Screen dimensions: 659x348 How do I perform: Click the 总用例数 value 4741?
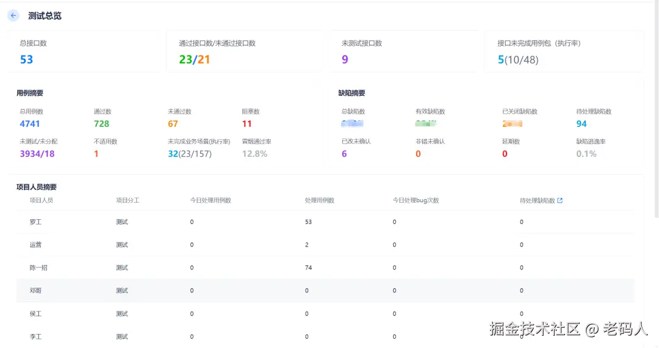coord(30,124)
